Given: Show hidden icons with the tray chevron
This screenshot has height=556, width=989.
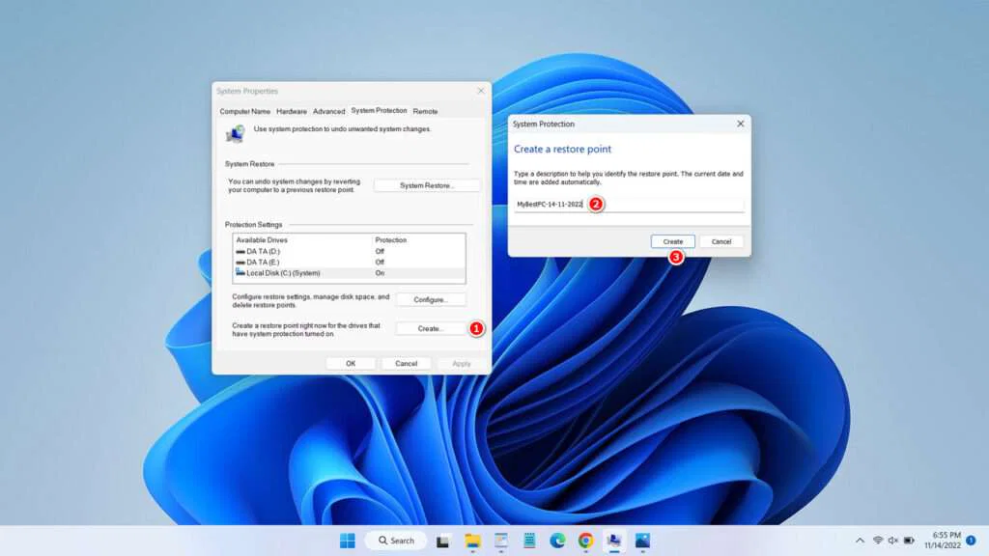Looking at the screenshot, I should (860, 541).
